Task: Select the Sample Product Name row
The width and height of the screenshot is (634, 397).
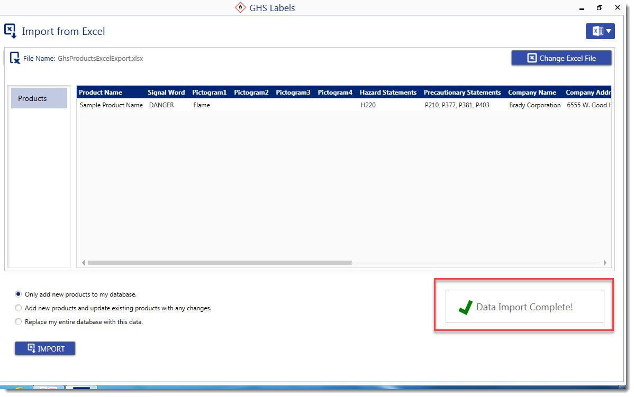Action: point(111,105)
